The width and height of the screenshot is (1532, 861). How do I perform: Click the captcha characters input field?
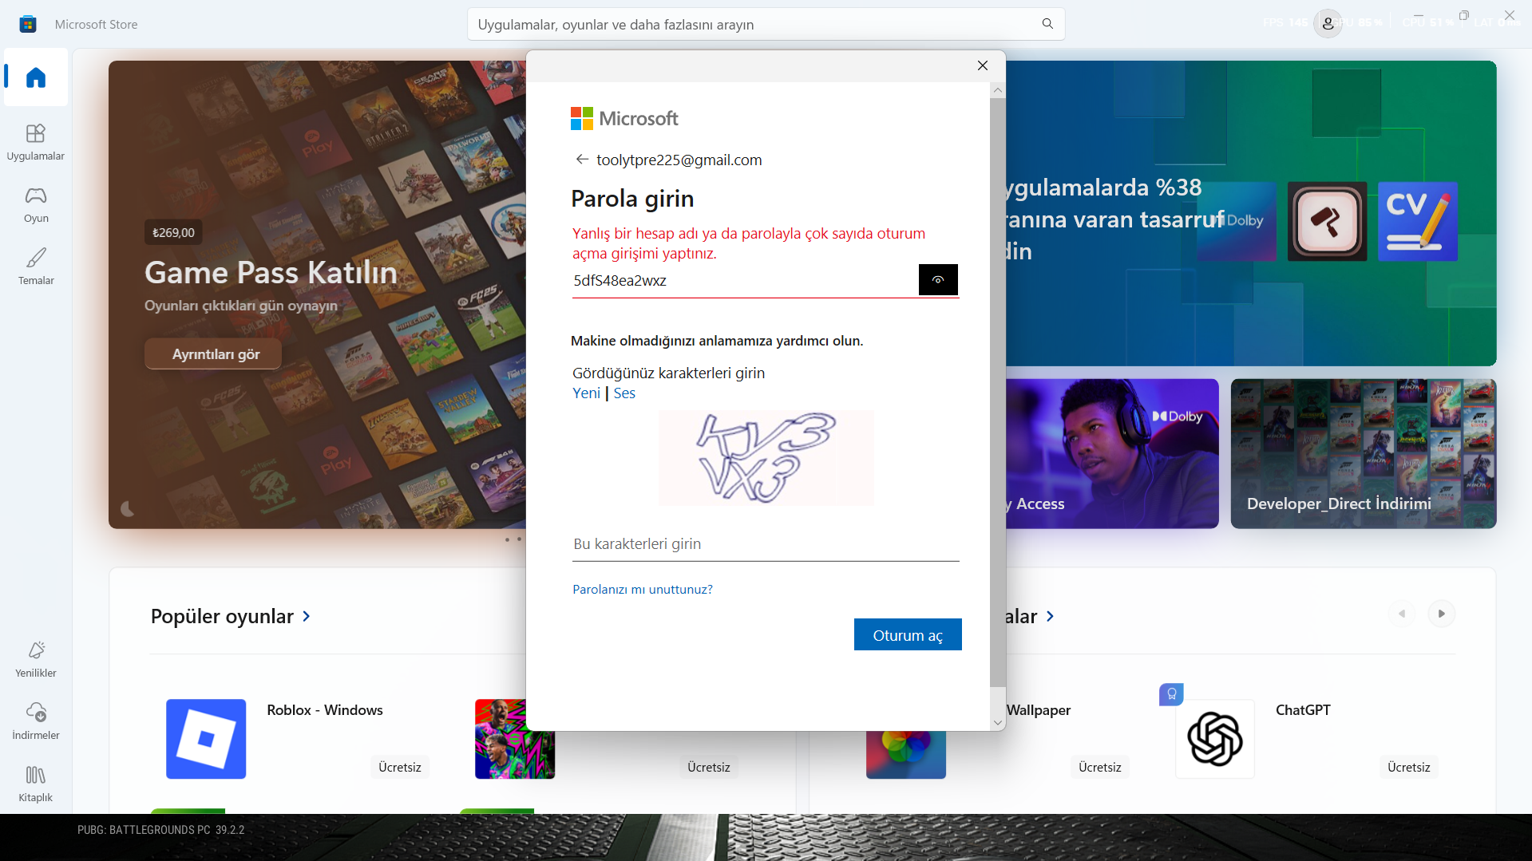[x=766, y=544]
